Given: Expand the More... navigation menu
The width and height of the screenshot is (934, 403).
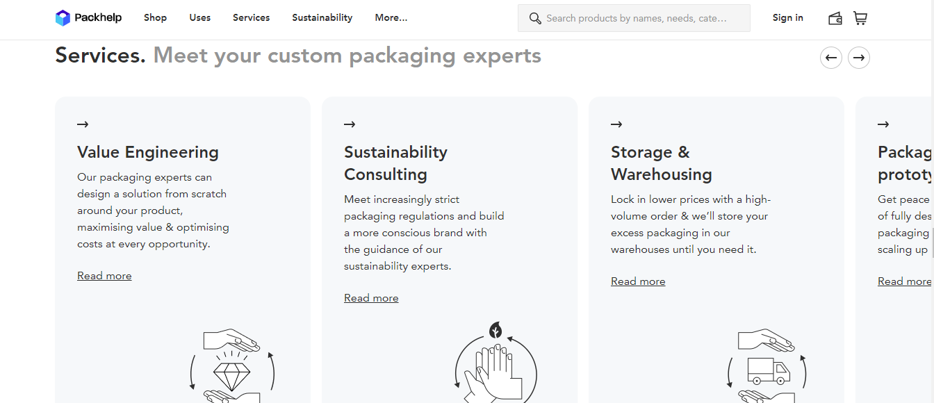Looking at the screenshot, I should point(391,17).
